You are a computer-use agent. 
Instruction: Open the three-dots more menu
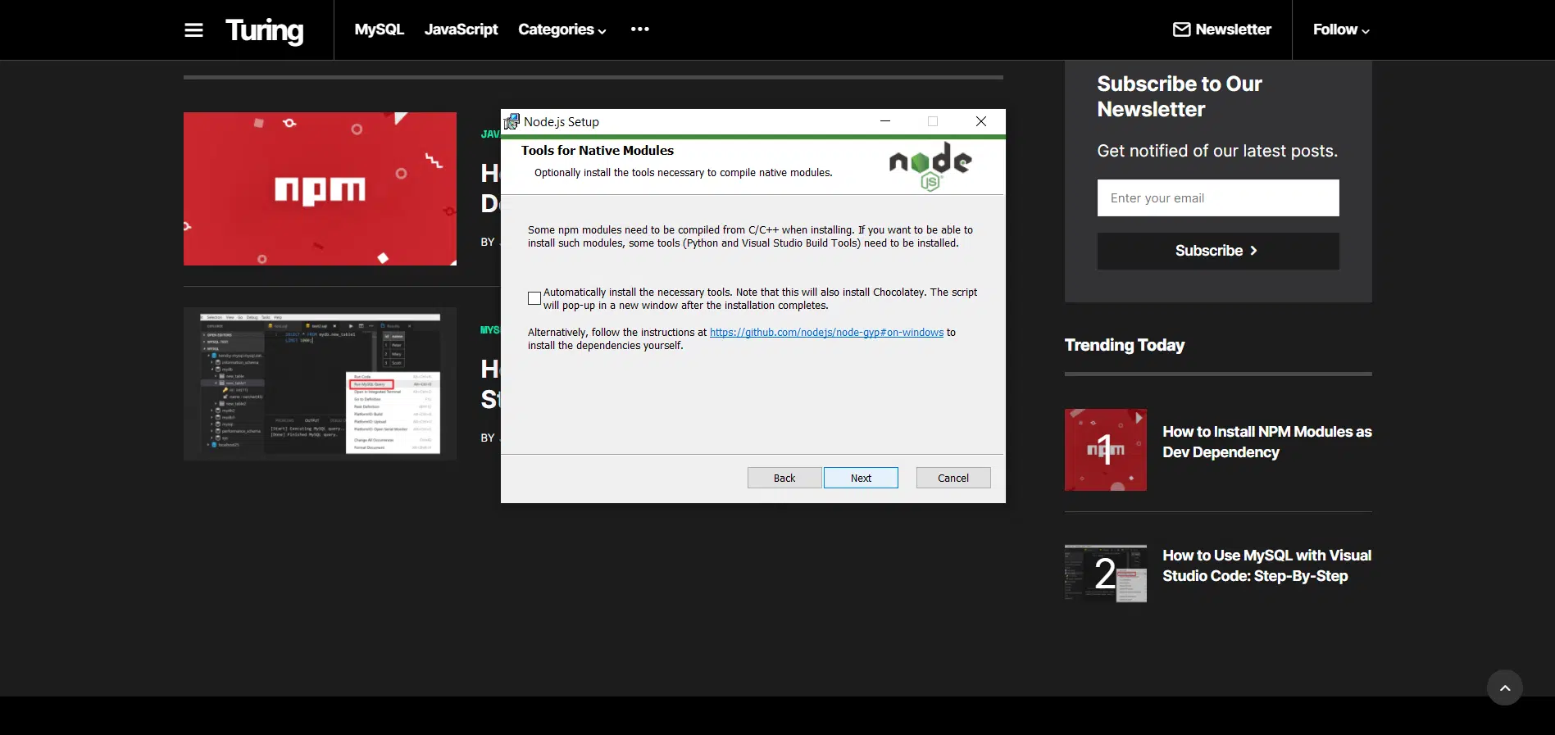[640, 29]
